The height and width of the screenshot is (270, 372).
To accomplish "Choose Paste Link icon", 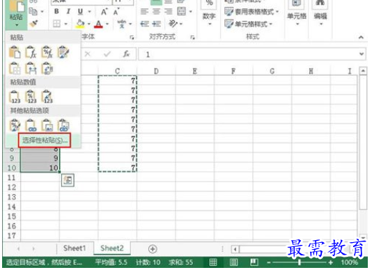I will coord(31,125).
